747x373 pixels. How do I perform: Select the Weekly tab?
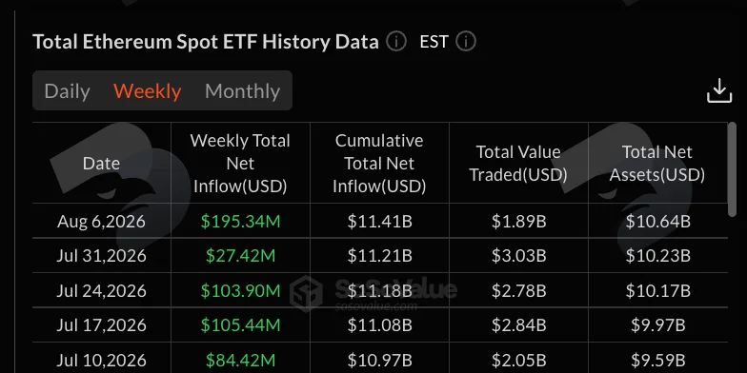[x=147, y=91]
